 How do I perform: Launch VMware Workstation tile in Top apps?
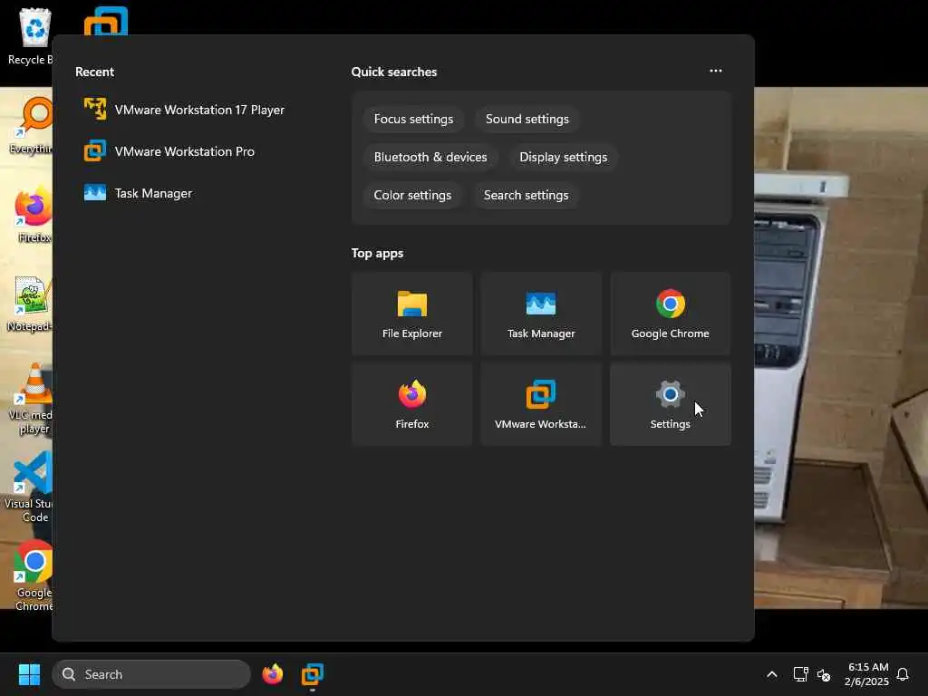[541, 404]
